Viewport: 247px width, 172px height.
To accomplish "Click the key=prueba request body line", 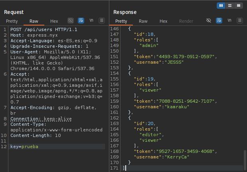I will [24, 147].
